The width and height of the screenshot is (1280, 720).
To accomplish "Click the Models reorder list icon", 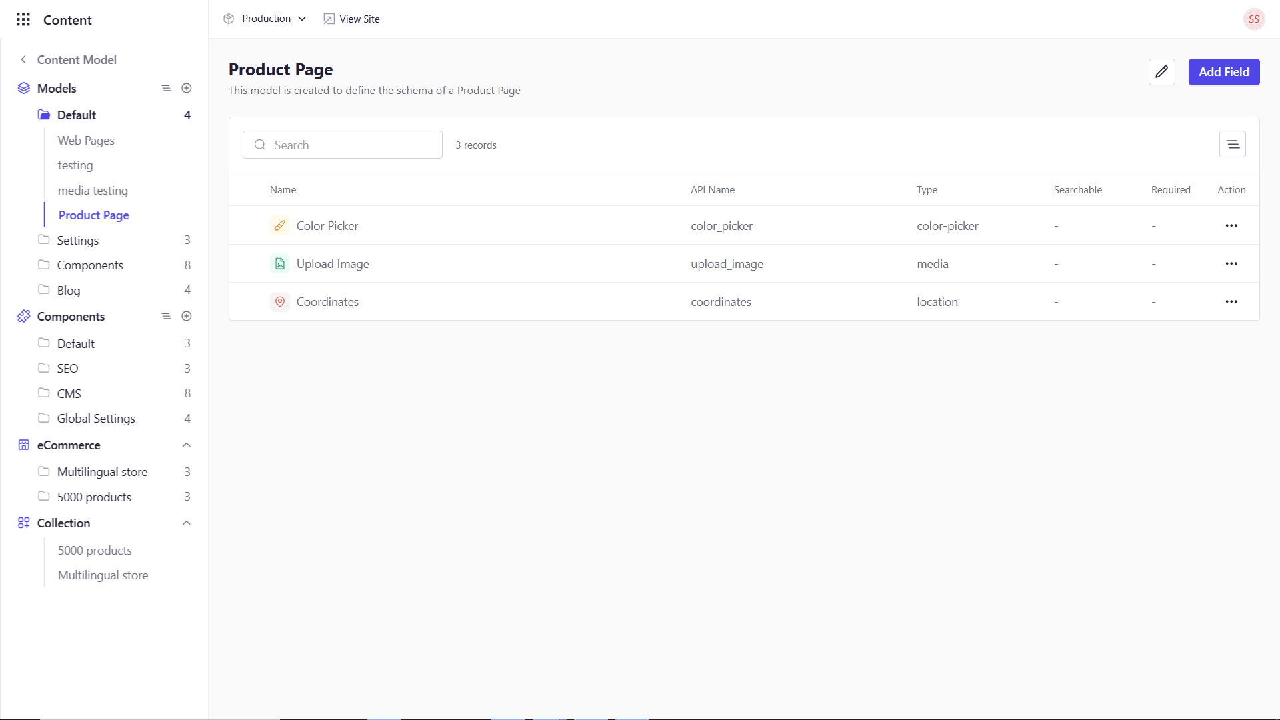I will (x=166, y=88).
